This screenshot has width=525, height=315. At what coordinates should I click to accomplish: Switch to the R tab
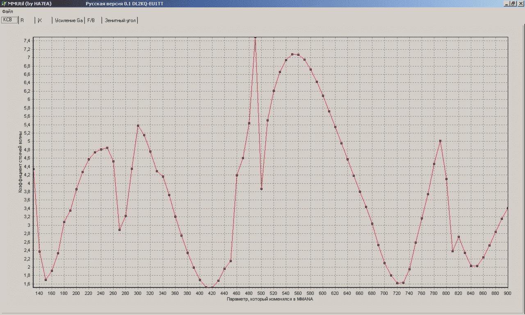point(23,20)
